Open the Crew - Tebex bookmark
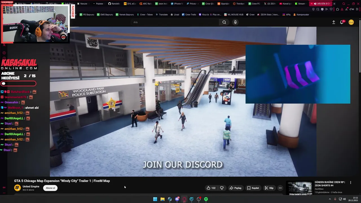The image size is (361, 203). point(145,14)
